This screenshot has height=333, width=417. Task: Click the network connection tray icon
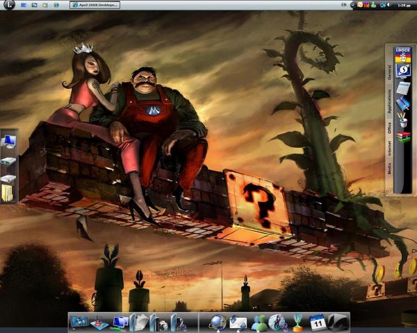point(383,5)
